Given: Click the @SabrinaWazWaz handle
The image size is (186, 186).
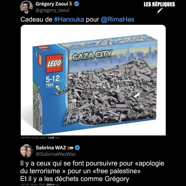Looking at the screenshot, I should (x=56, y=154).
